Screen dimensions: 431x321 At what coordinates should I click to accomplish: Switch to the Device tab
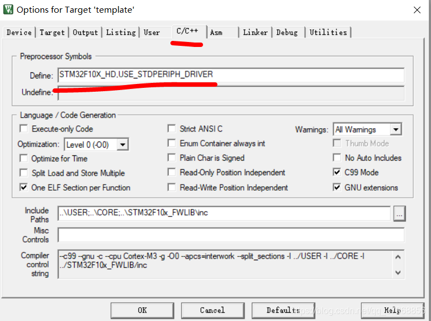pyautogui.click(x=19, y=33)
